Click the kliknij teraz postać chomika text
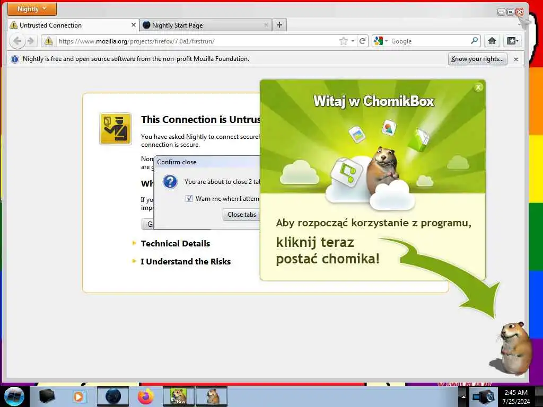Image resolution: width=543 pixels, height=407 pixels. click(327, 251)
